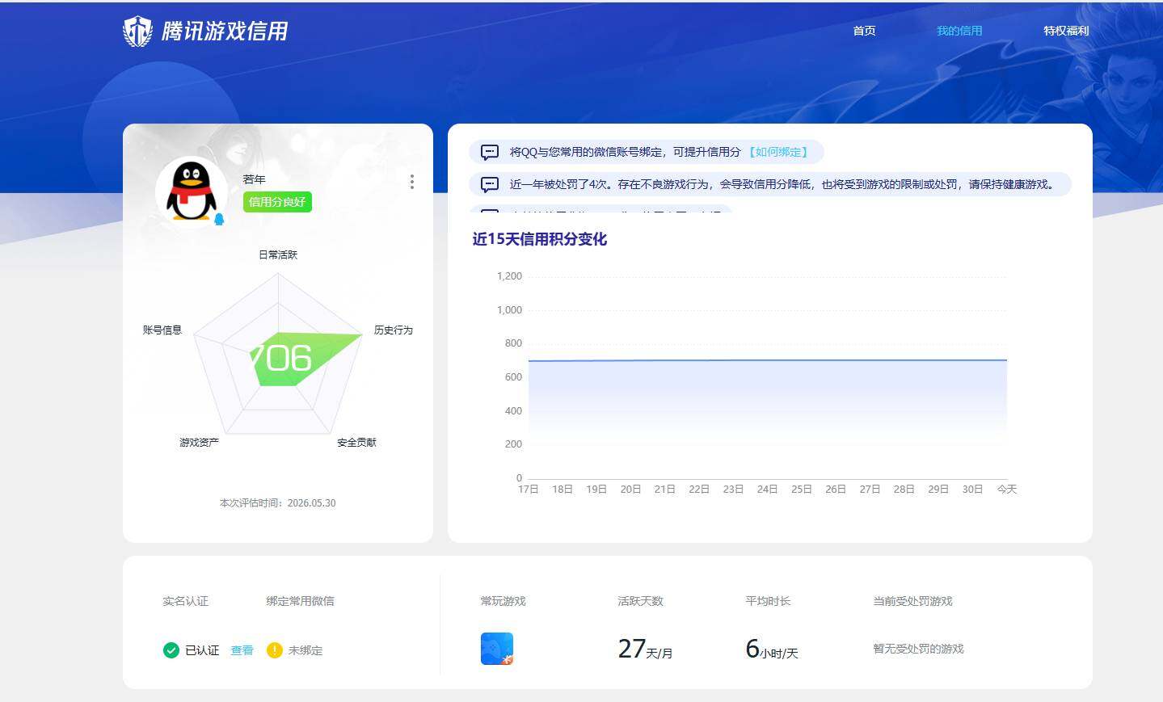Open the 特权福利 tab

click(x=1066, y=31)
